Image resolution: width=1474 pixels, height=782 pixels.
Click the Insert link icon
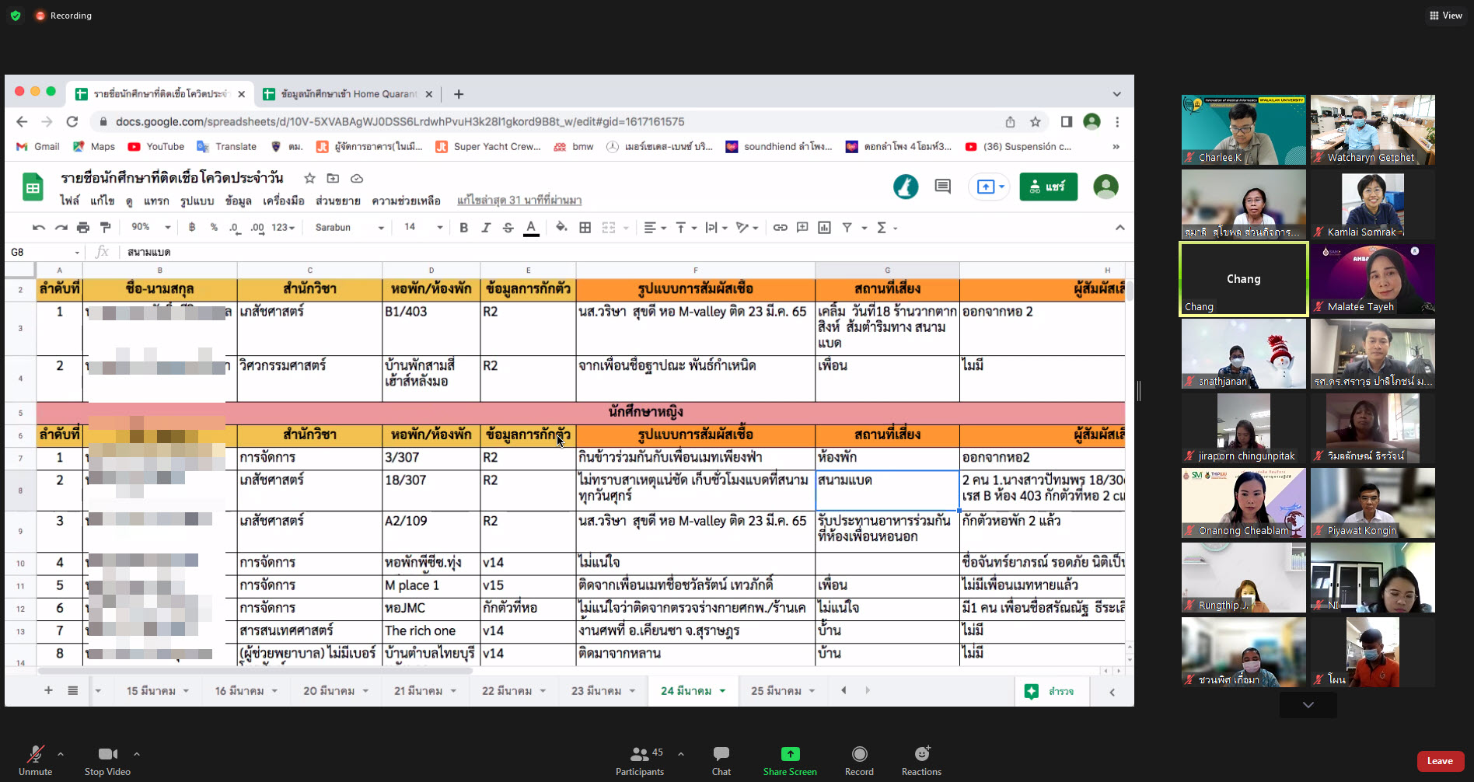780,228
